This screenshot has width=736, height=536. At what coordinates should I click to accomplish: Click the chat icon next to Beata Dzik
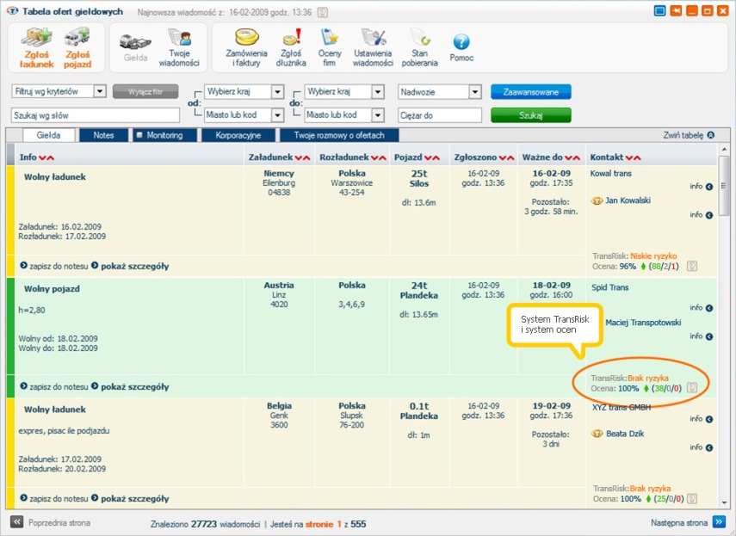point(597,434)
